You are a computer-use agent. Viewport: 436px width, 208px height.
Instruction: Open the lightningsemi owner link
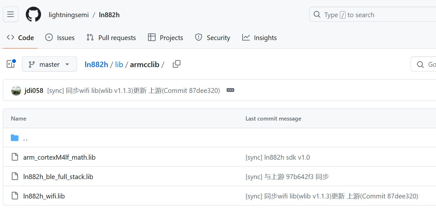(x=69, y=15)
